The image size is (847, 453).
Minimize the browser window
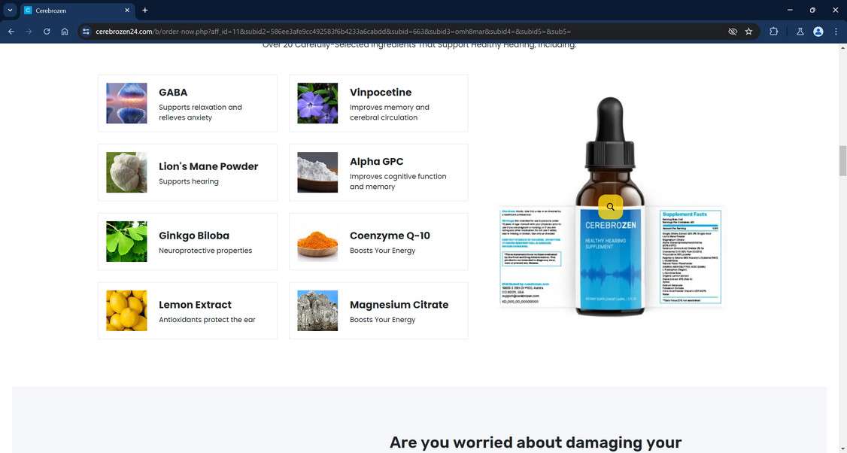pyautogui.click(x=790, y=11)
